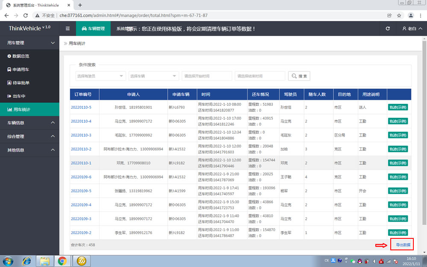427x267 pixels.
Task: Collapse the 用车管理 sidebar section
Action: pyautogui.click(x=30, y=43)
